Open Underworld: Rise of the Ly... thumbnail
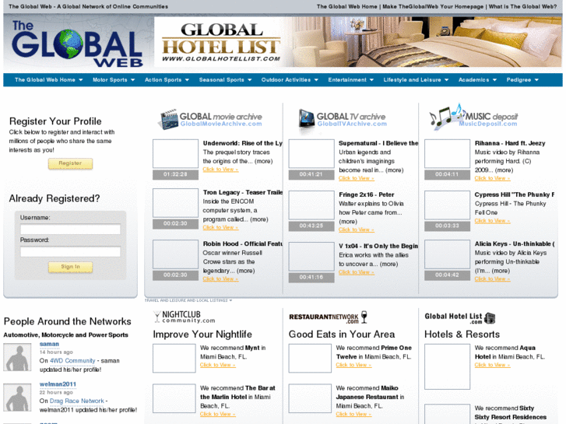Viewport: 566px width, 424px height. click(175, 154)
